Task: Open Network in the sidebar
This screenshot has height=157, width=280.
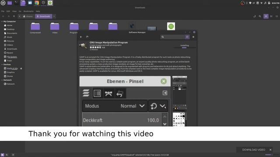Action: [x=9, y=84]
